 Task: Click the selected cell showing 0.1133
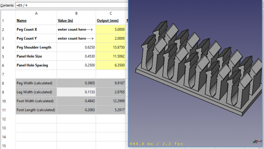click(76, 92)
